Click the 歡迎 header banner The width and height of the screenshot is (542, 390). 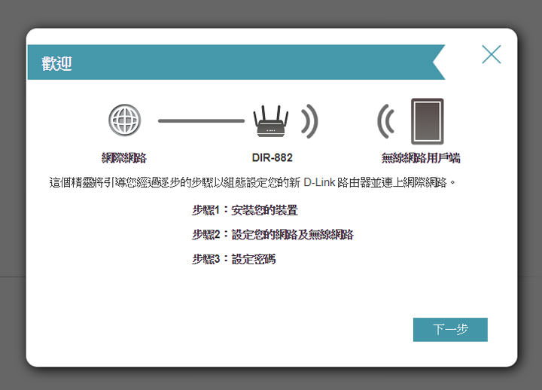[57, 63]
